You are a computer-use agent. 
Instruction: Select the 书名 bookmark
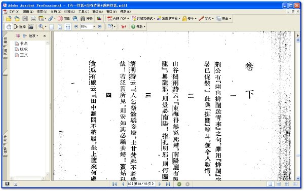click(21, 44)
